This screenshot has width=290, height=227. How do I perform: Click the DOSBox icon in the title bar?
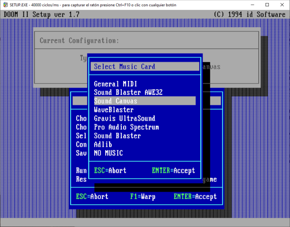click(5, 5)
